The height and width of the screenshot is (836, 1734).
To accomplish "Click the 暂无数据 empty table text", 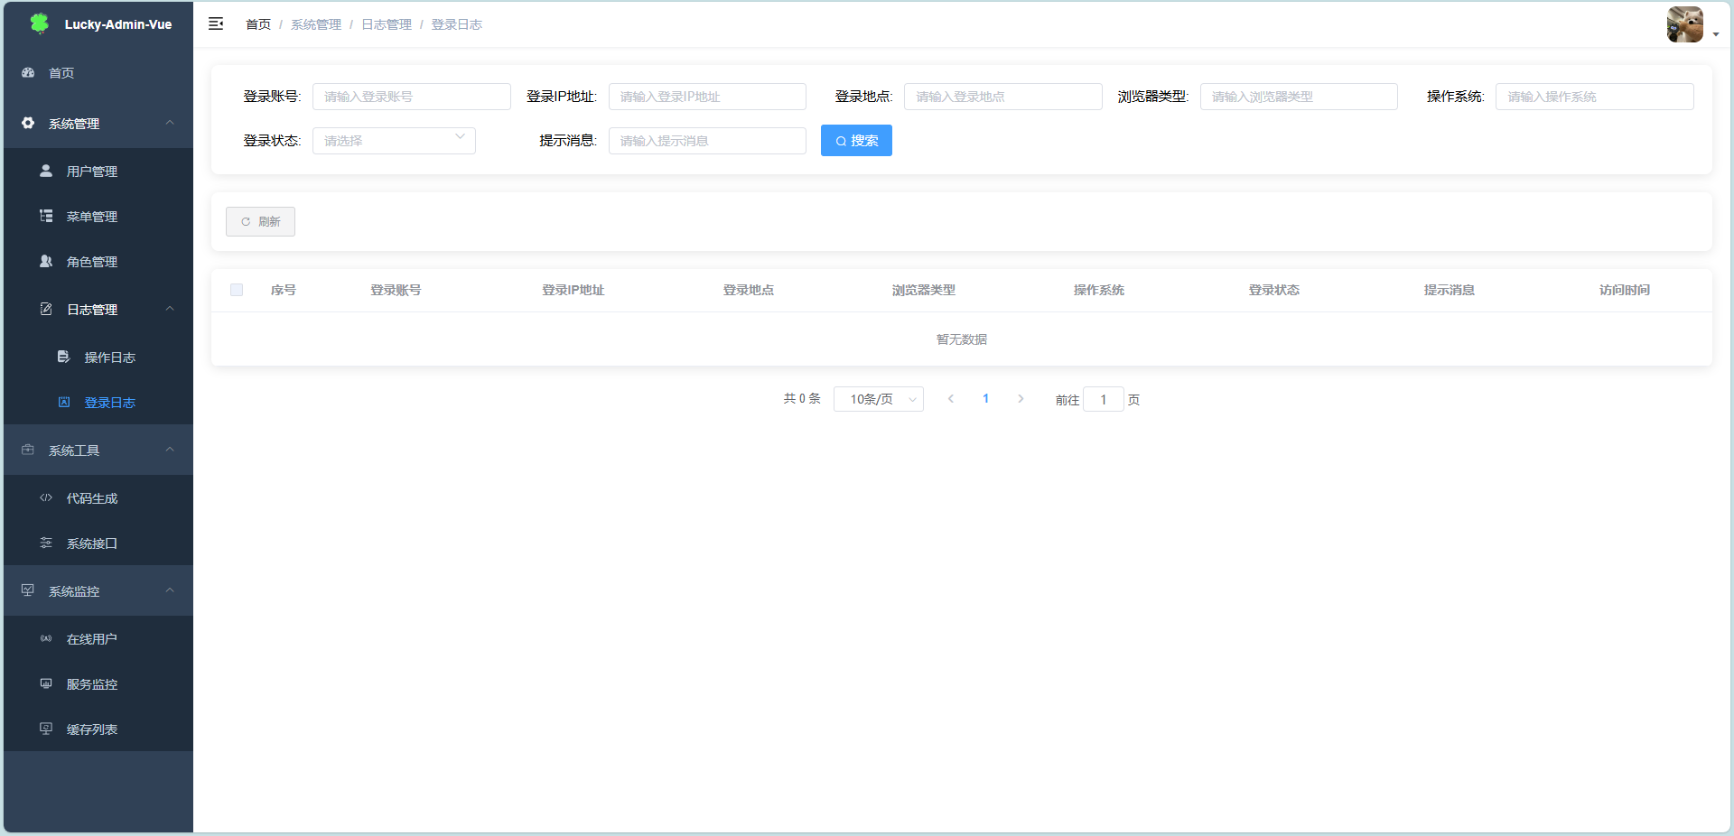I will [x=962, y=339].
